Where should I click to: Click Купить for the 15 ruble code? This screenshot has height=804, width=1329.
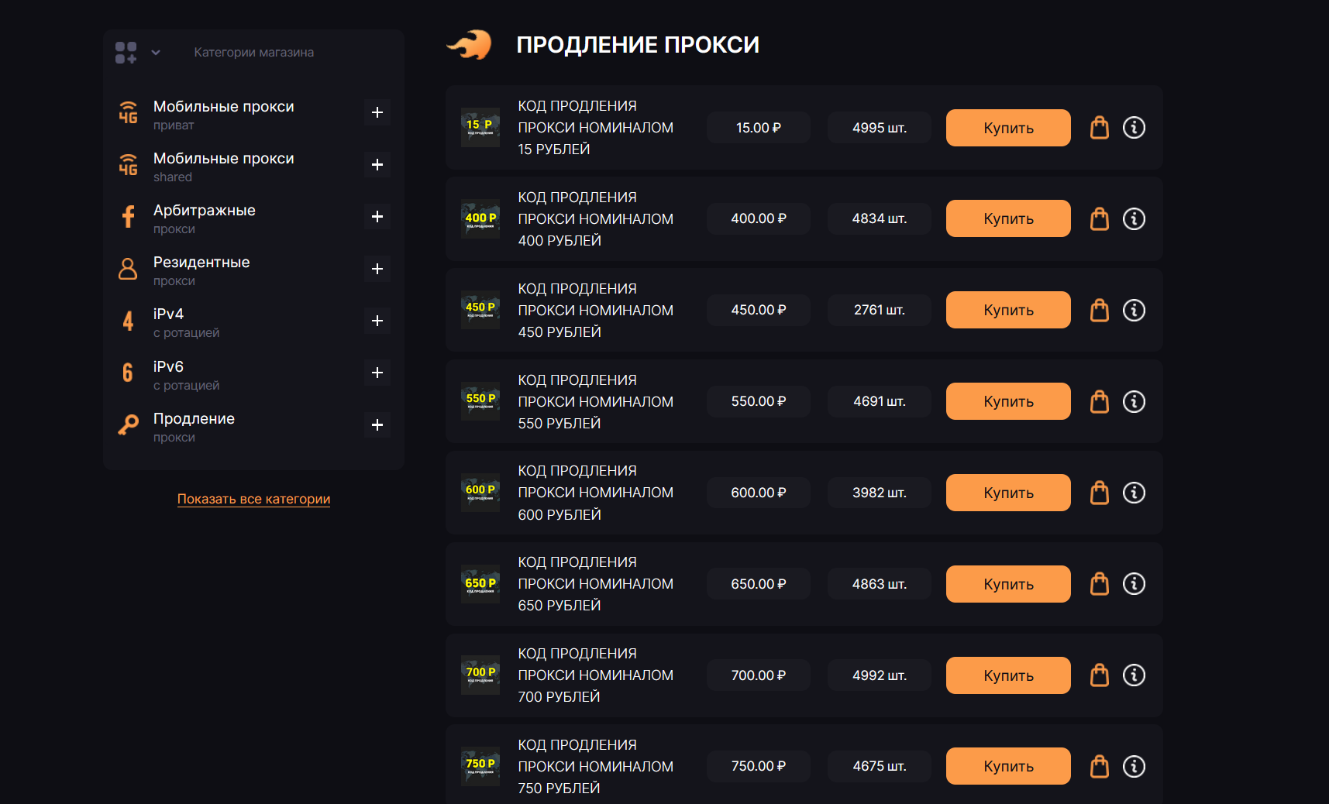tap(1007, 128)
